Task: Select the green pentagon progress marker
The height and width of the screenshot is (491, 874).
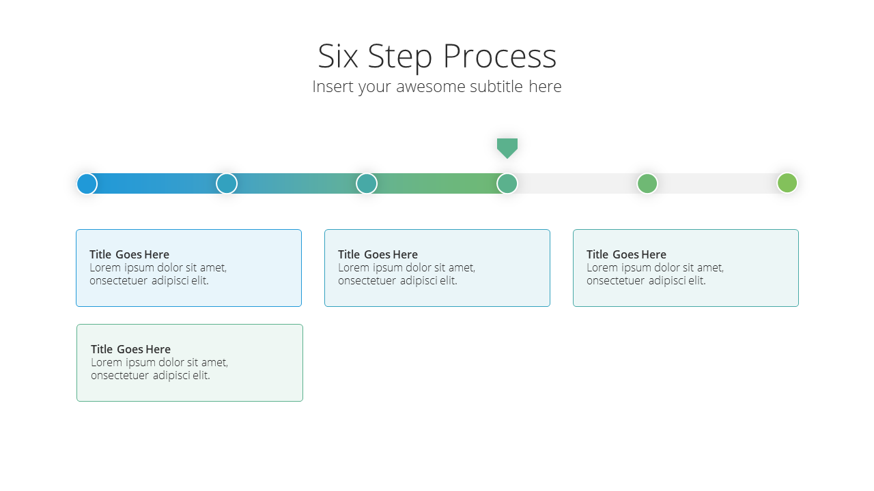Action: pos(507,148)
